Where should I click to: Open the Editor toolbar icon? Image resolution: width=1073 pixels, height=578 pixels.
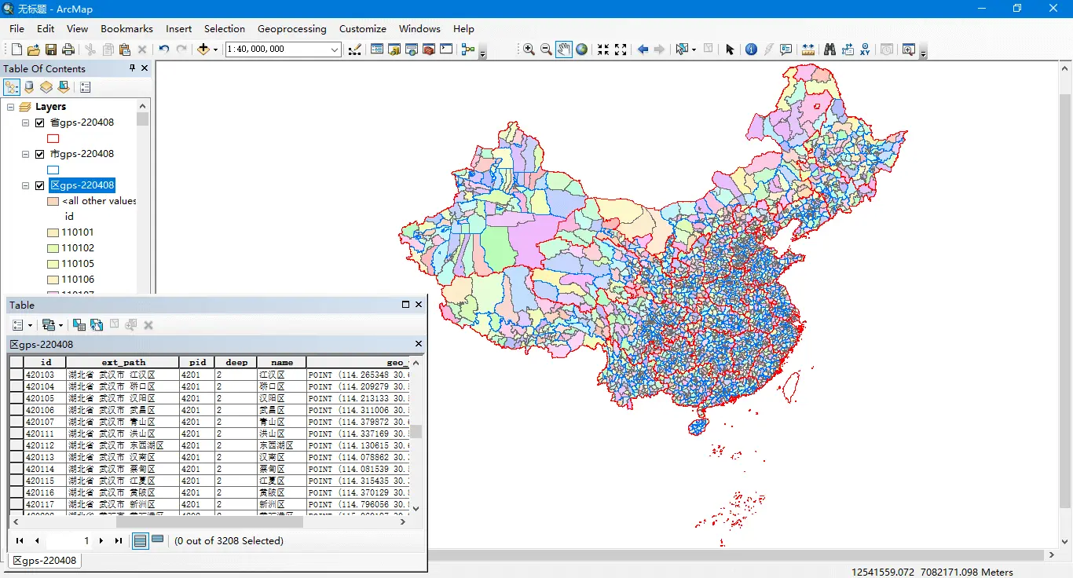click(354, 49)
